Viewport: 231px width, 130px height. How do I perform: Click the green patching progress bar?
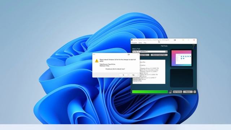pos(150,92)
